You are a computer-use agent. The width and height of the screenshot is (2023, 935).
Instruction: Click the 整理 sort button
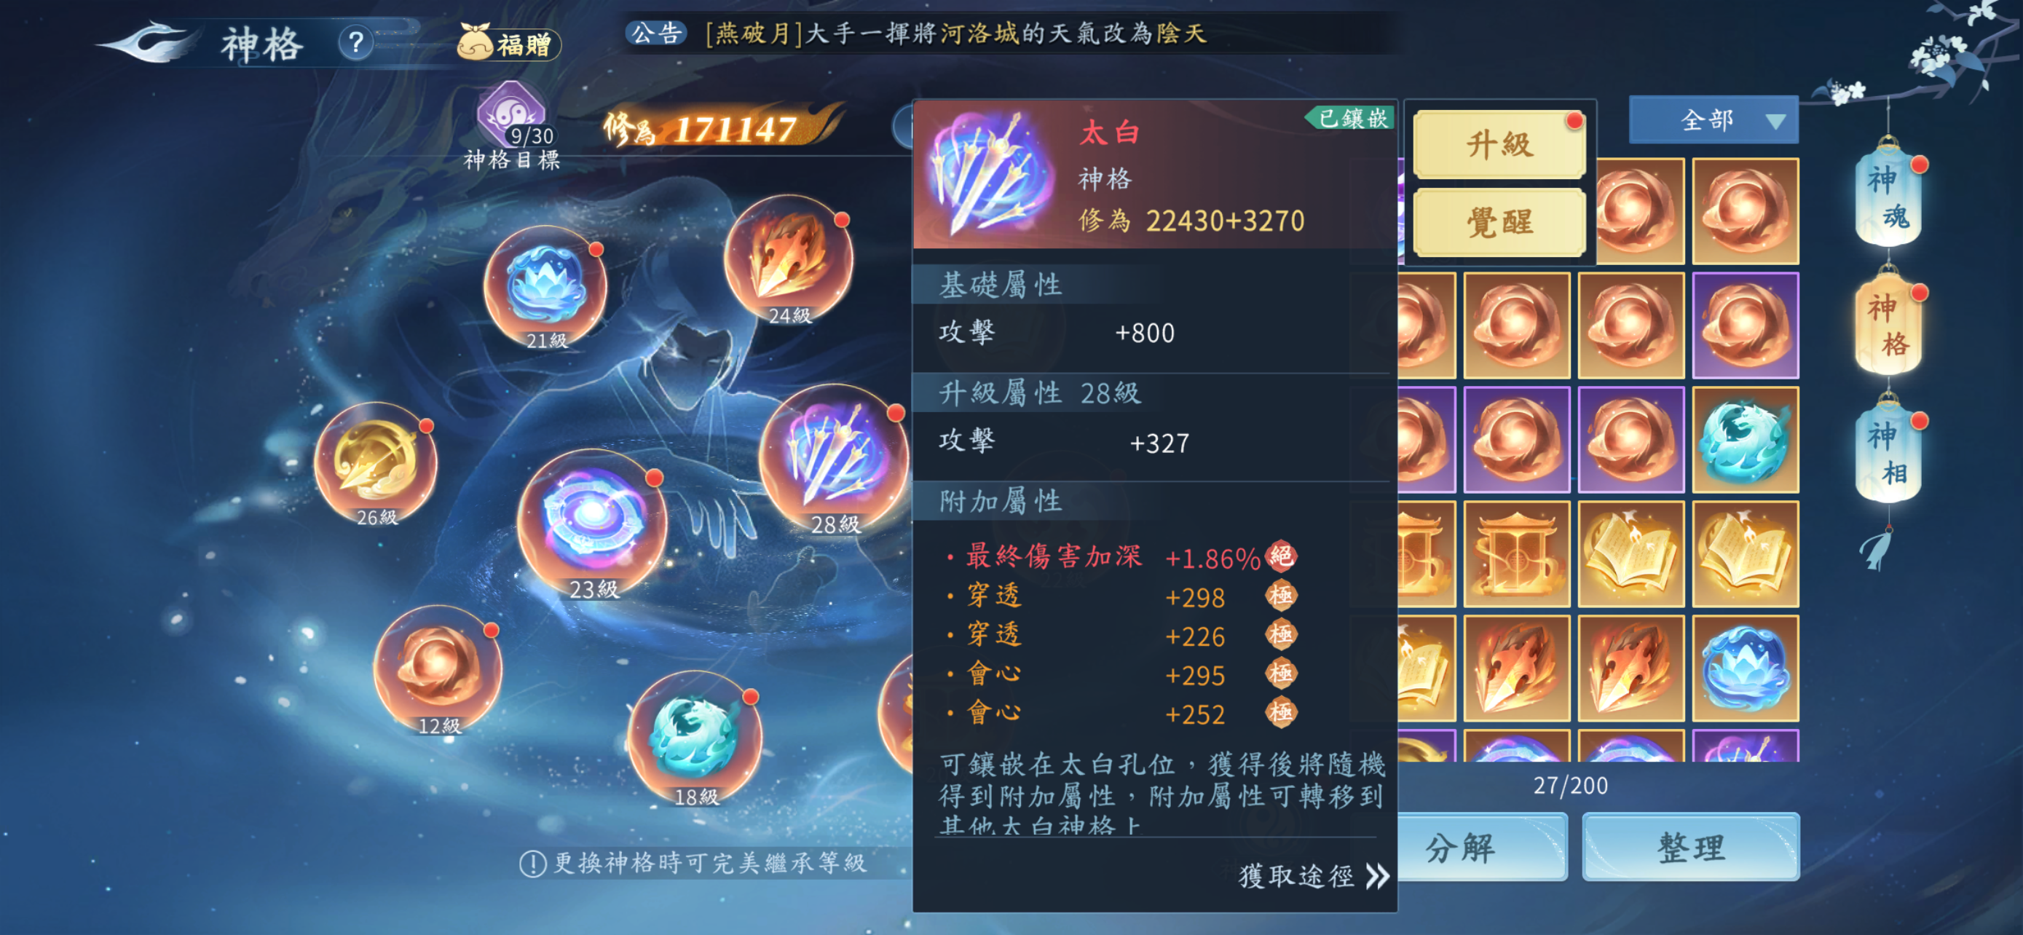(1690, 846)
